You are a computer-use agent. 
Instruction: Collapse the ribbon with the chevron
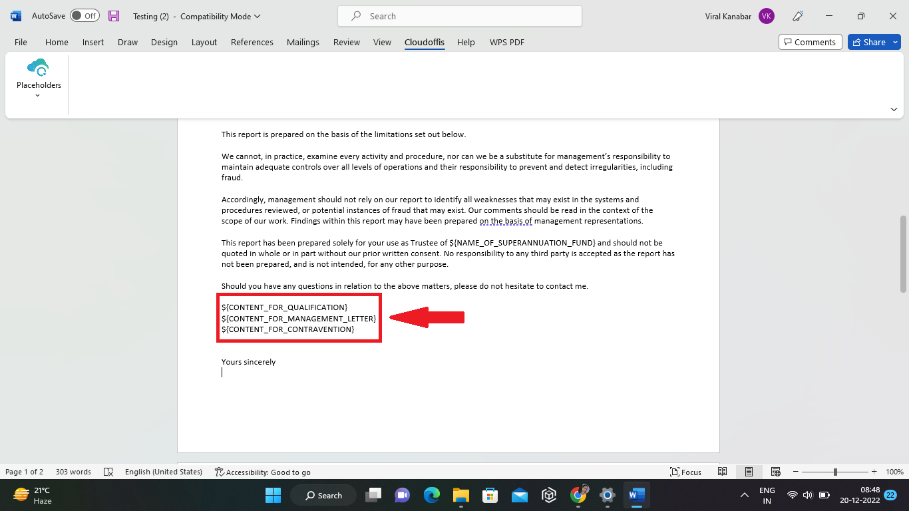(894, 109)
